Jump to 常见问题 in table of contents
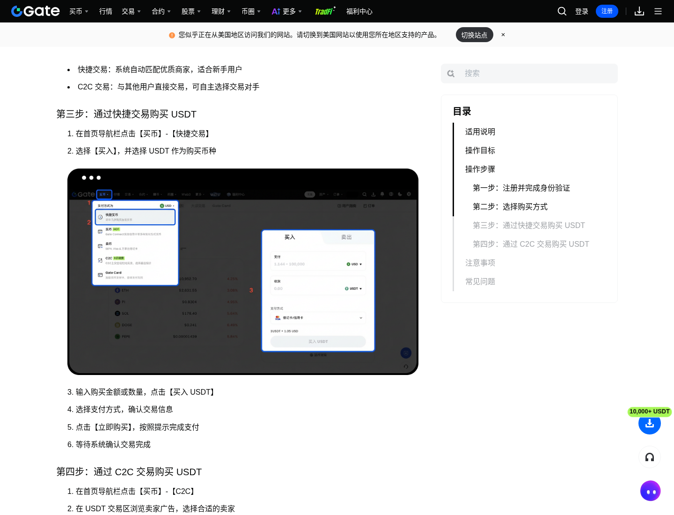This screenshot has height=515, width=674. tap(480, 282)
